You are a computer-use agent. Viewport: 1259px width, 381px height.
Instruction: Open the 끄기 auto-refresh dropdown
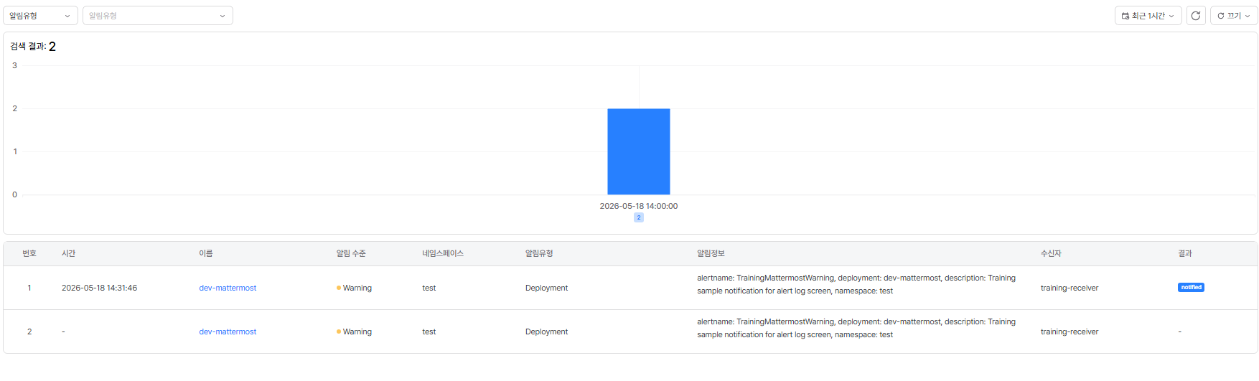point(1234,16)
